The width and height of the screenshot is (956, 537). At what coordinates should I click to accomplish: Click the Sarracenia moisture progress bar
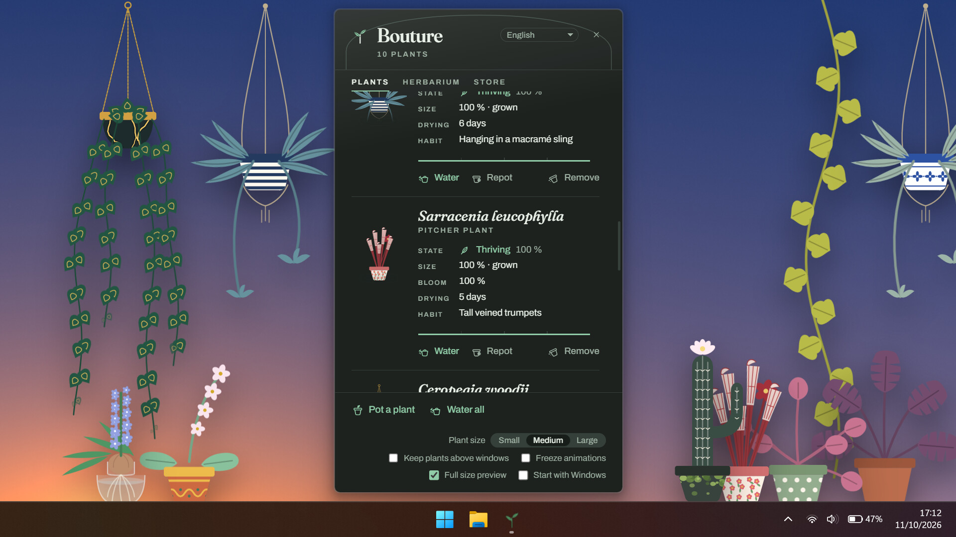click(504, 334)
